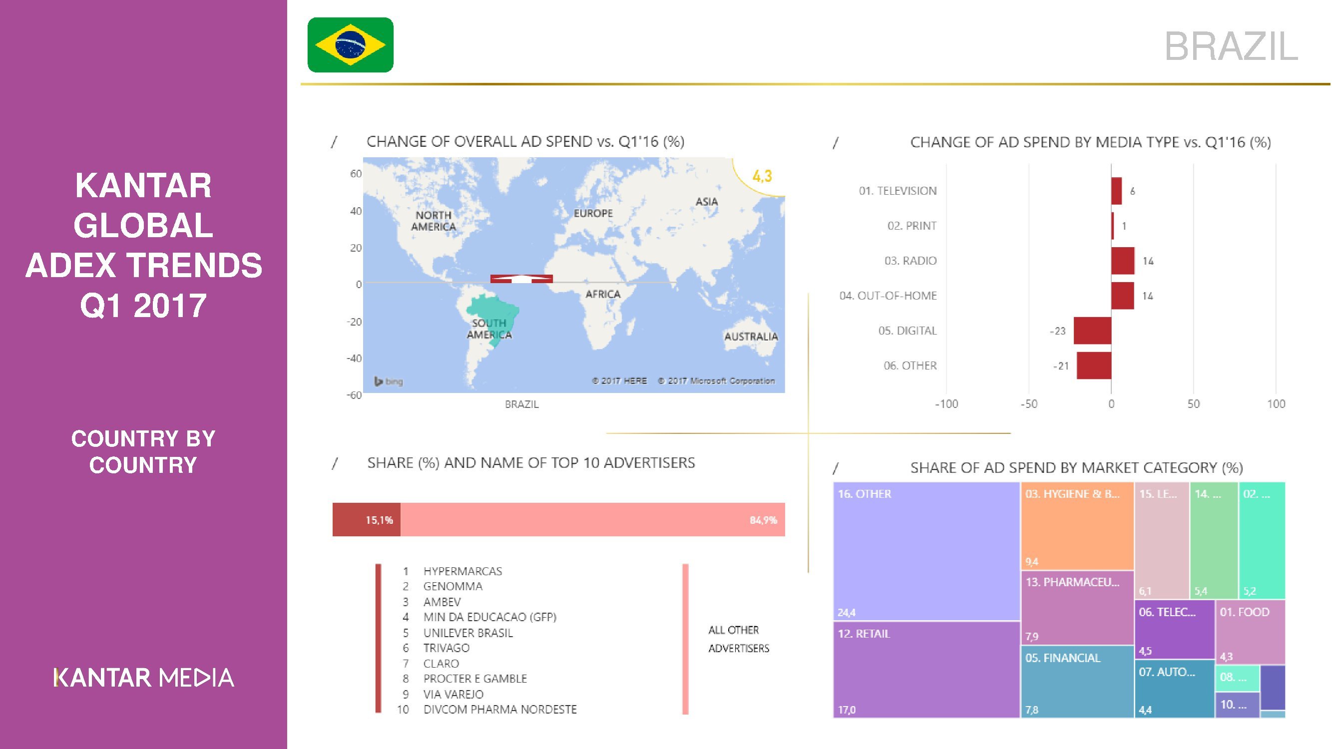Screen dimensions: 1332x749
Task: Click the Change of Ad Spend by Media Type title
Action: [x=1091, y=142]
